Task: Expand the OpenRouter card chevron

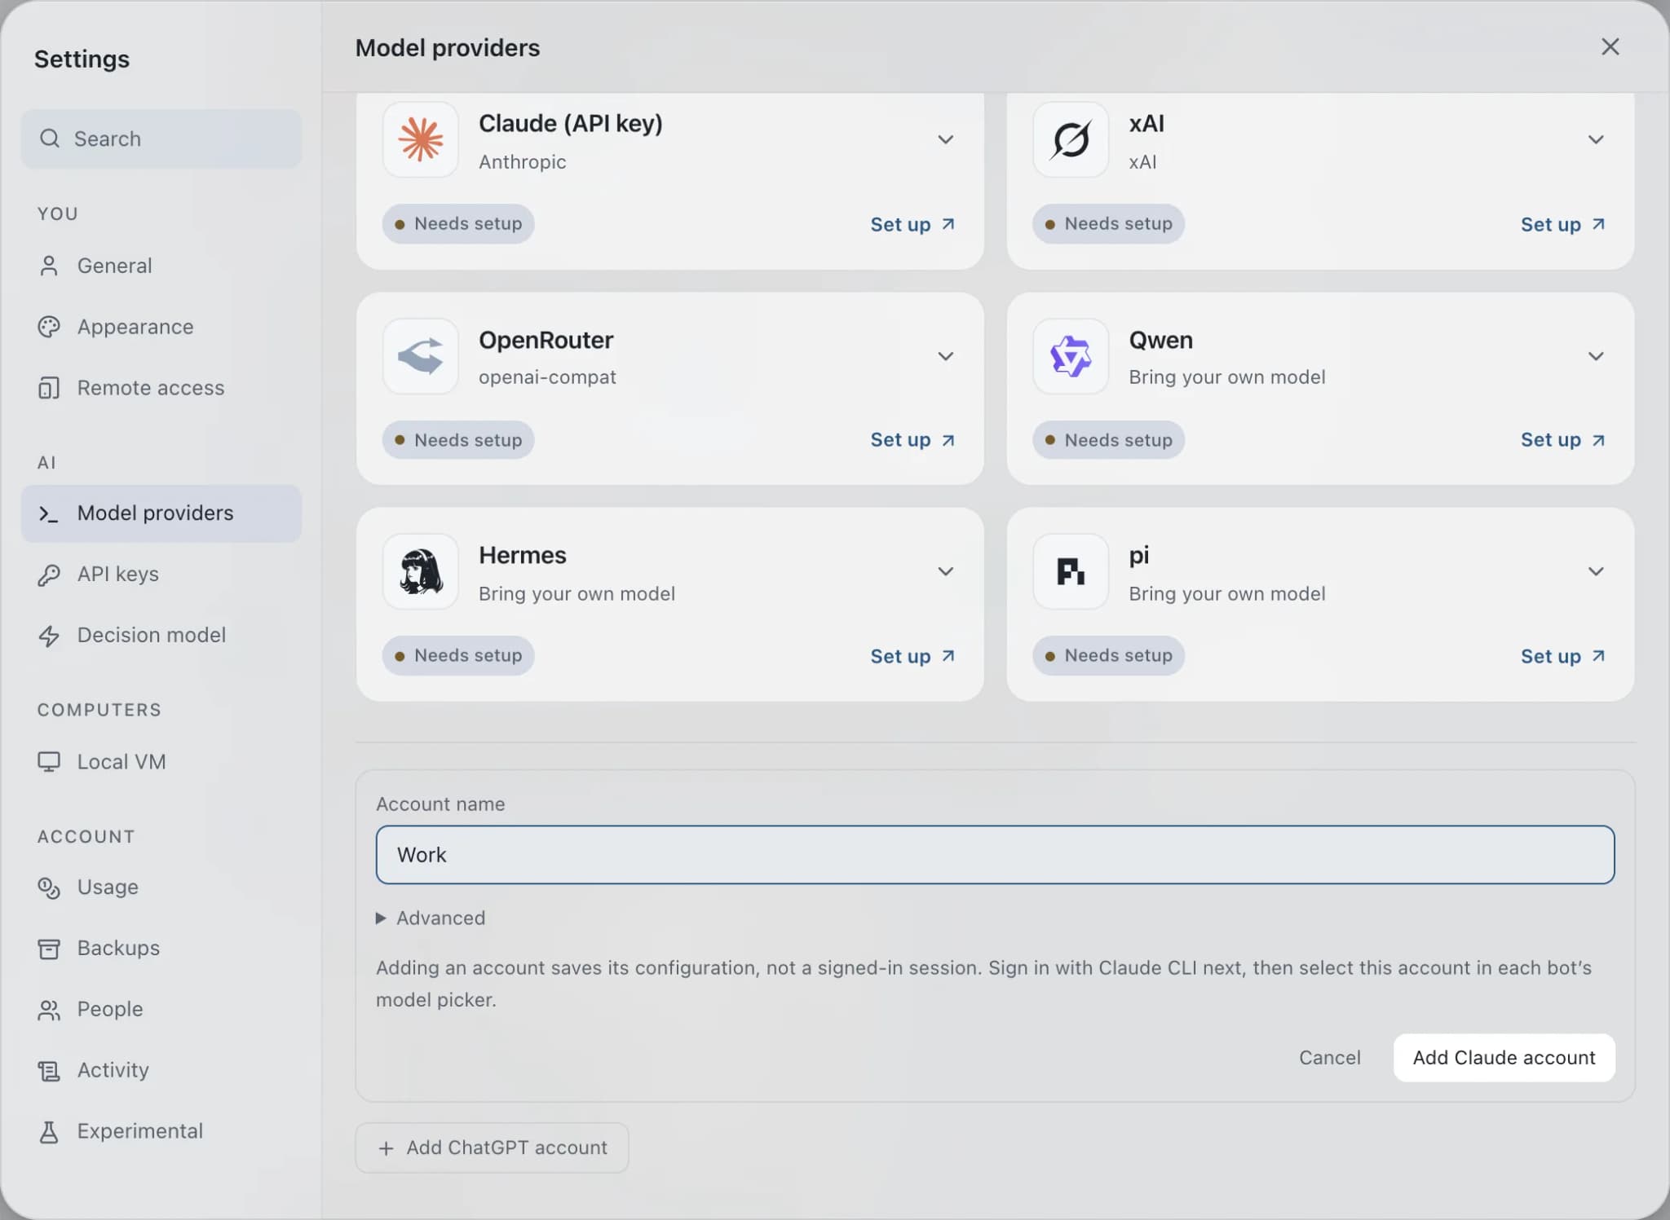Action: (x=945, y=356)
